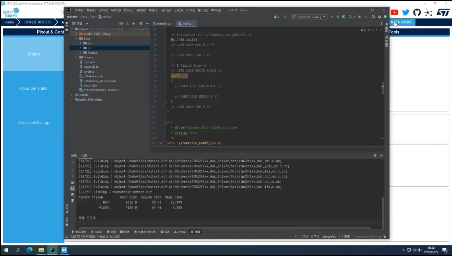Expand the cmake-build-debug folder
This screenshot has height=256, width=452.
(76, 34)
